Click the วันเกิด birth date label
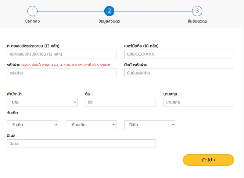The width and height of the screenshot is (244, 178). pos(13,113)
